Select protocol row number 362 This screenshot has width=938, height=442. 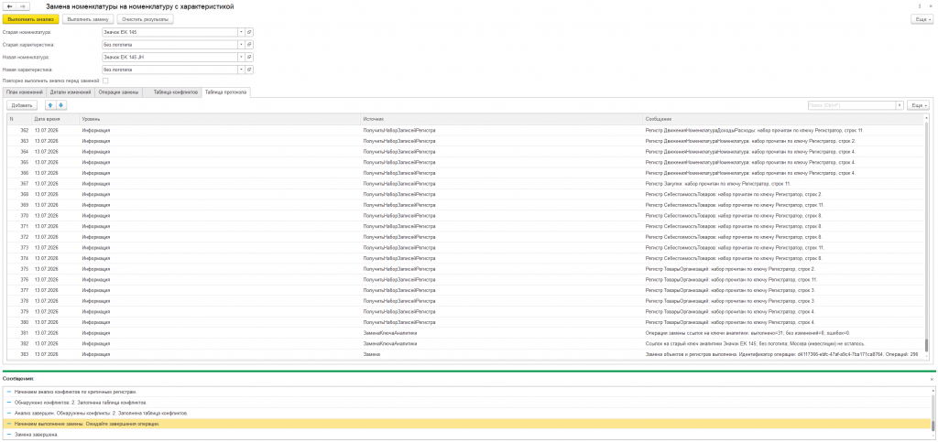pos(466,130)
